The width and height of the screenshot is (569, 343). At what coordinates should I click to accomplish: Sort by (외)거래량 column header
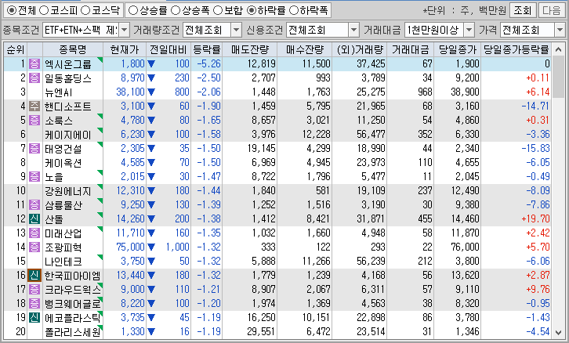pos(359,49)
